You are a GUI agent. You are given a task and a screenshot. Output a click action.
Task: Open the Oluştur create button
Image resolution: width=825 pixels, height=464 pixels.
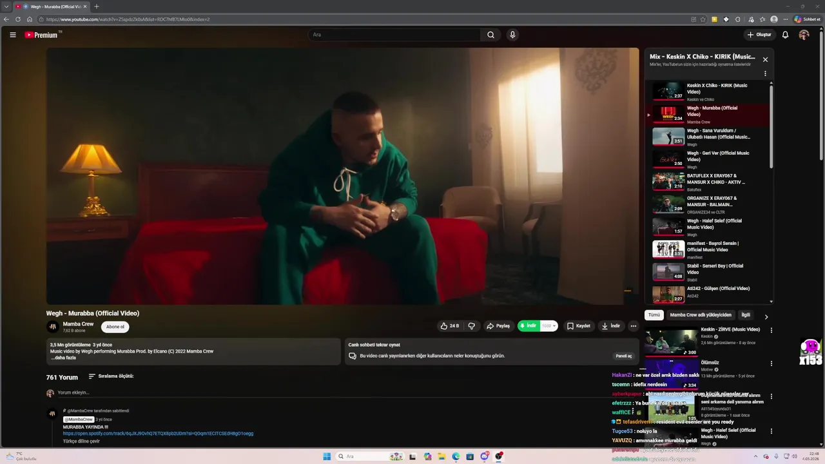759,35
